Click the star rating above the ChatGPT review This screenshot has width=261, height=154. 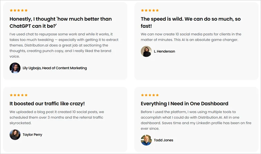tap(19, 10)
